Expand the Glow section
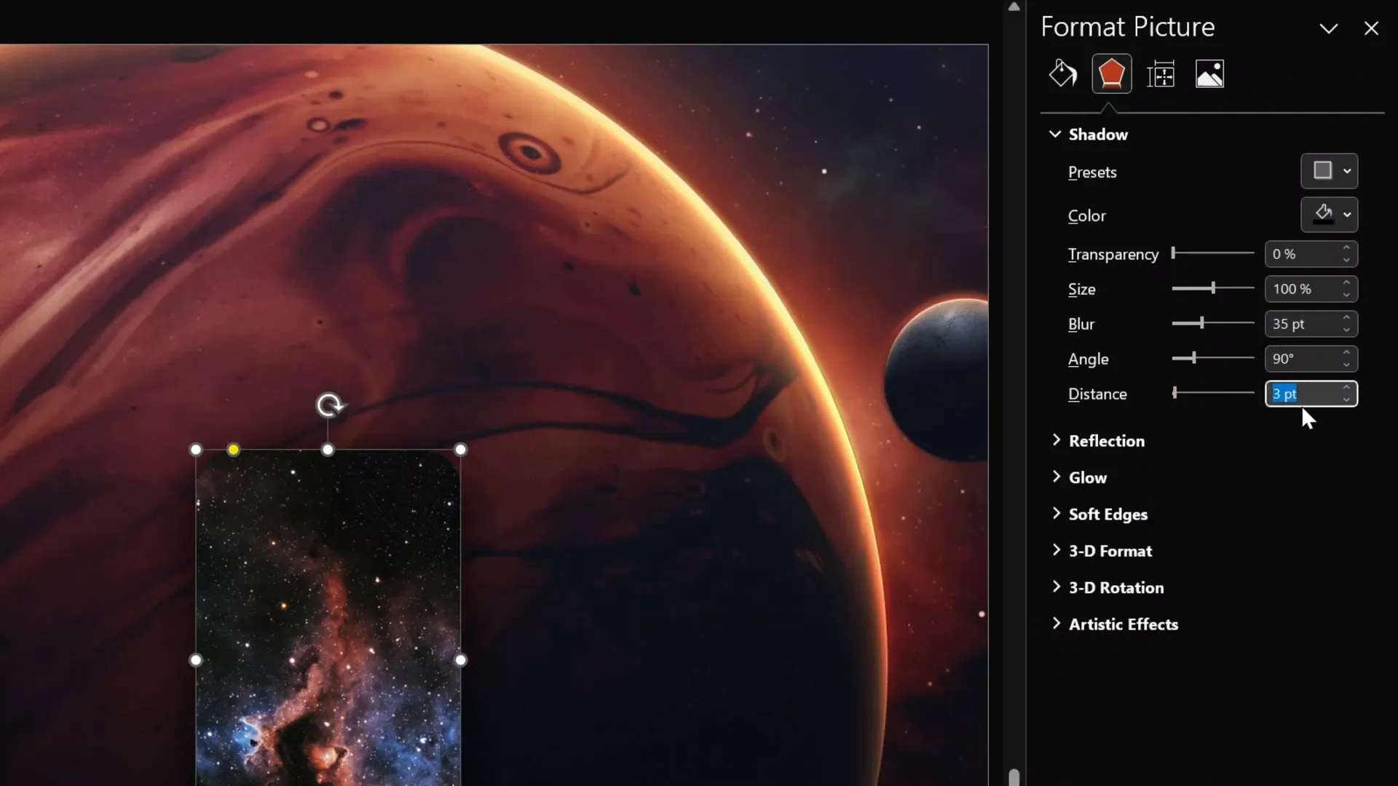The image size is (1398, 786). coord(1079,477)
